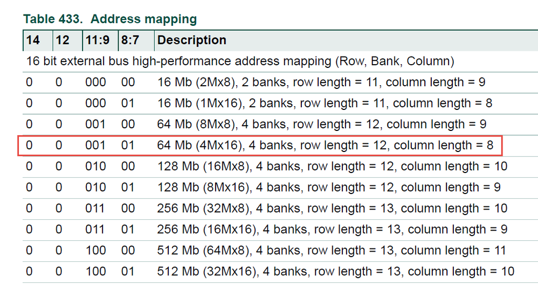This screenshot has height=284, width=538.
Task: Click the '16 bit external bus high-performance' row
Action: coord(240,61)
